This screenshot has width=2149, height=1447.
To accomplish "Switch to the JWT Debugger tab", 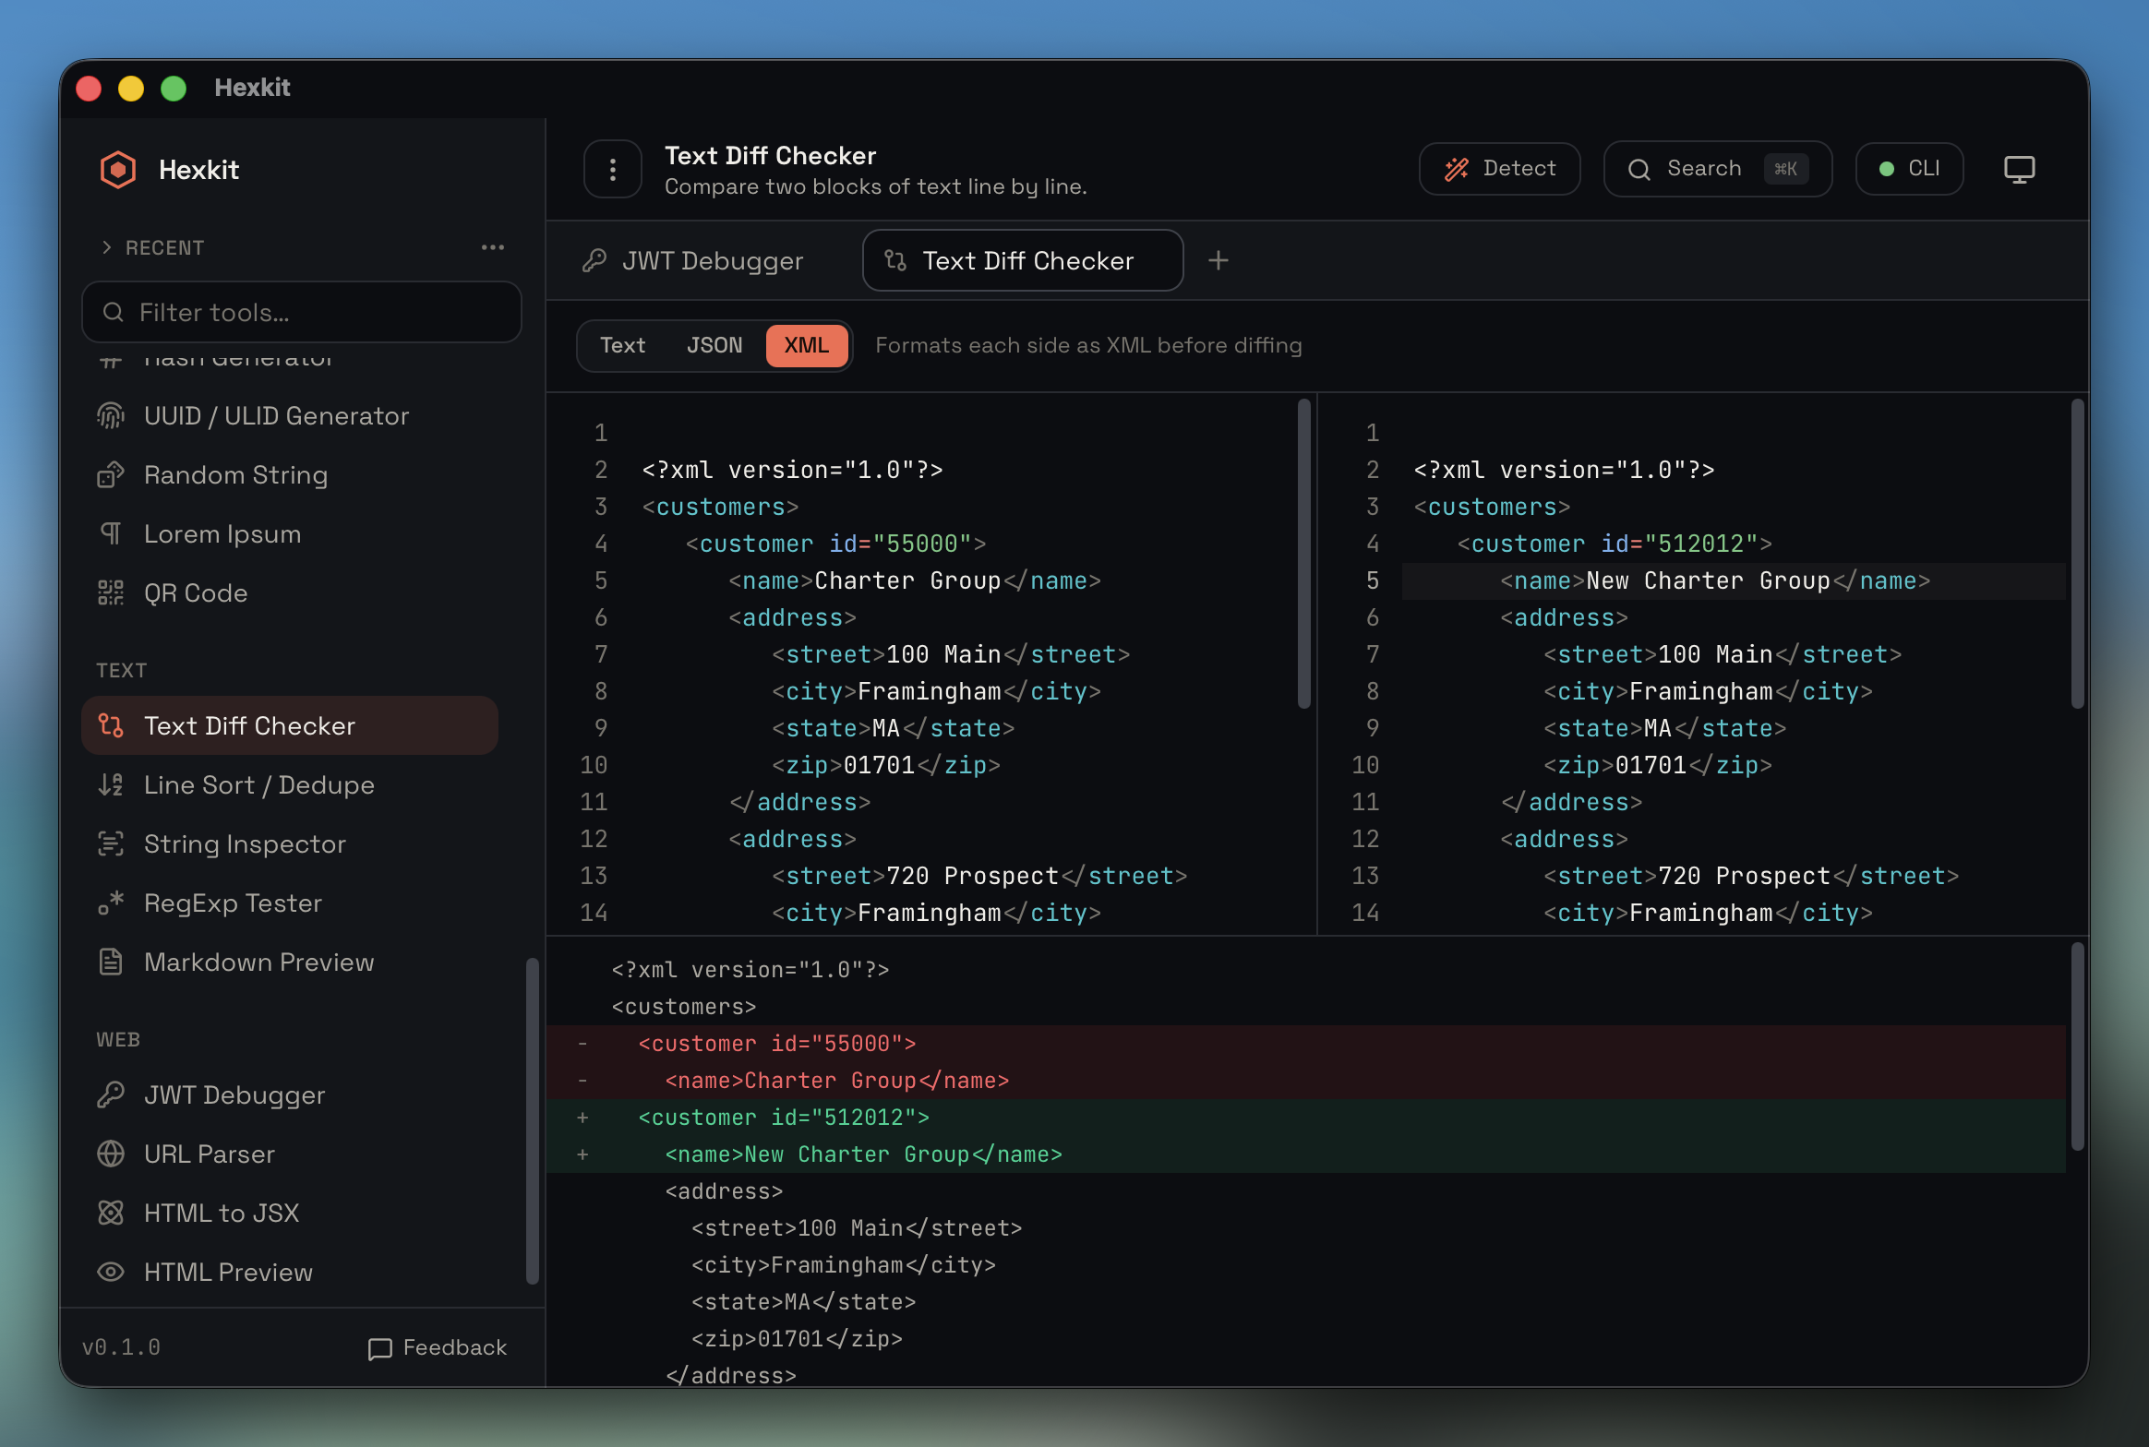I will 692,261.
